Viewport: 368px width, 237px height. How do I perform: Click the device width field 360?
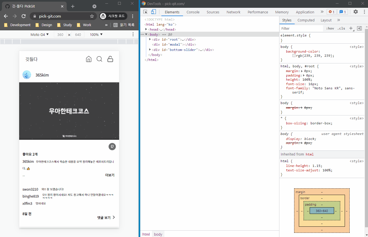pyautogui.click(x=60, y=34)
